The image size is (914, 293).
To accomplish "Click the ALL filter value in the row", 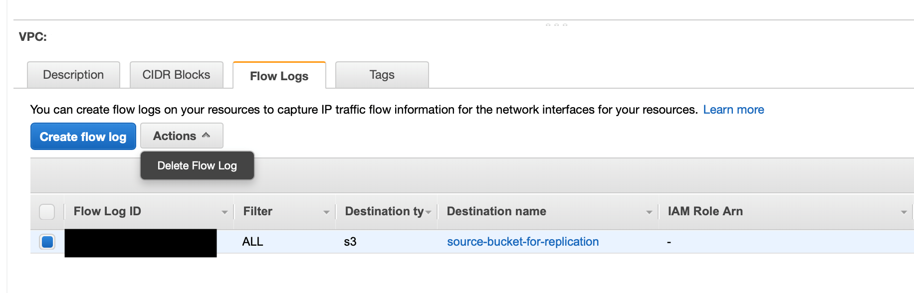I will pyautogui.click(x=252, y=242).
